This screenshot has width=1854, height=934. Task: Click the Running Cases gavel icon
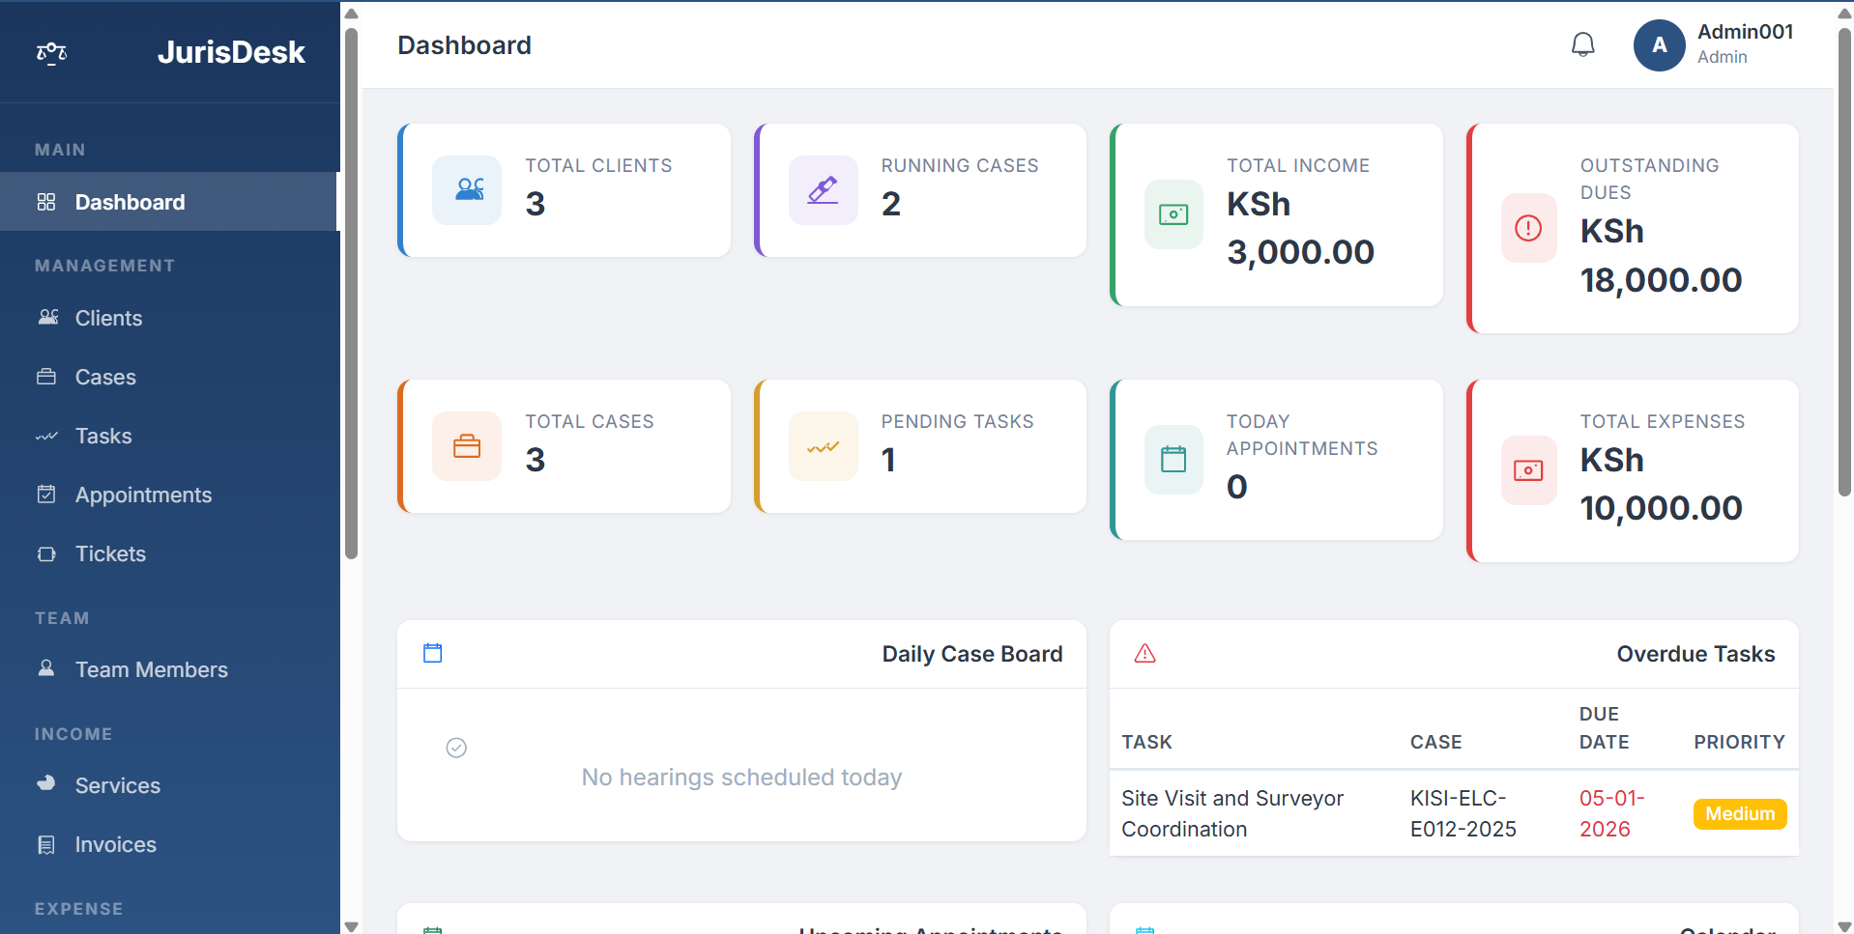click(824, 190)
